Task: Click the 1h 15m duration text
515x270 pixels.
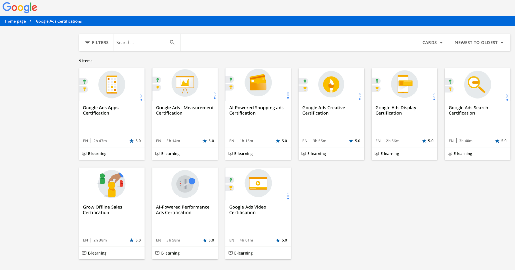Action: 246,141
